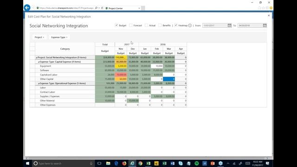Select the Capitalized Labor row label
The width and height of the screenshot is (297, 167).
(48, 75)
